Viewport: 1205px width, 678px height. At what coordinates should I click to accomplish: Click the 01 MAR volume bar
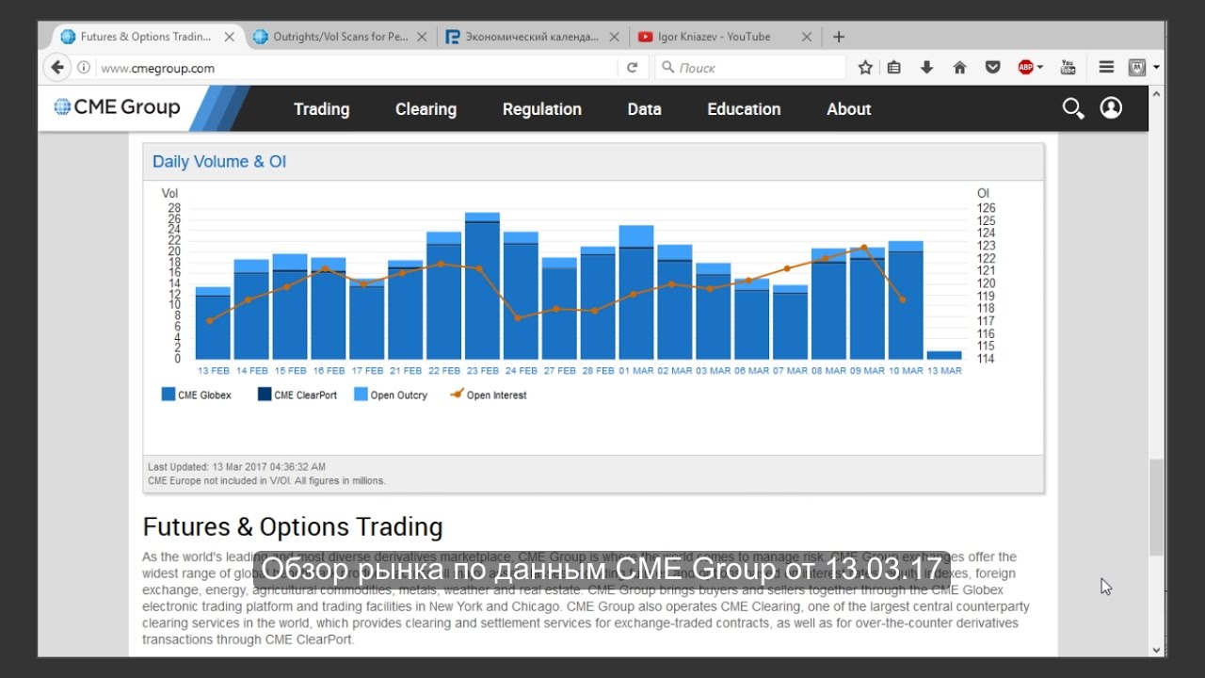(636, 292)
